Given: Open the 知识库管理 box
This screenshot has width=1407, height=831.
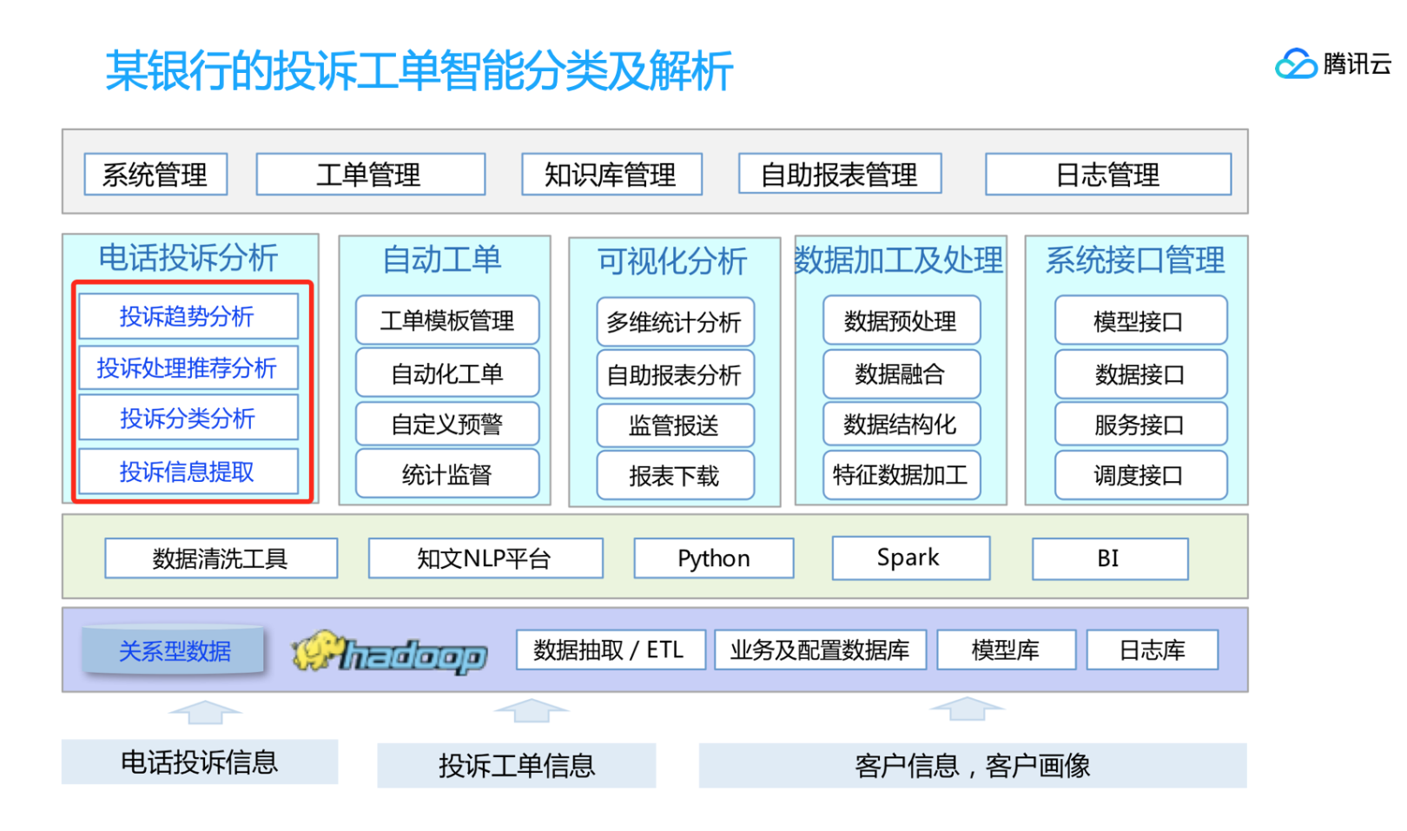Looking at the screenshot, I should tap(611, 175).
